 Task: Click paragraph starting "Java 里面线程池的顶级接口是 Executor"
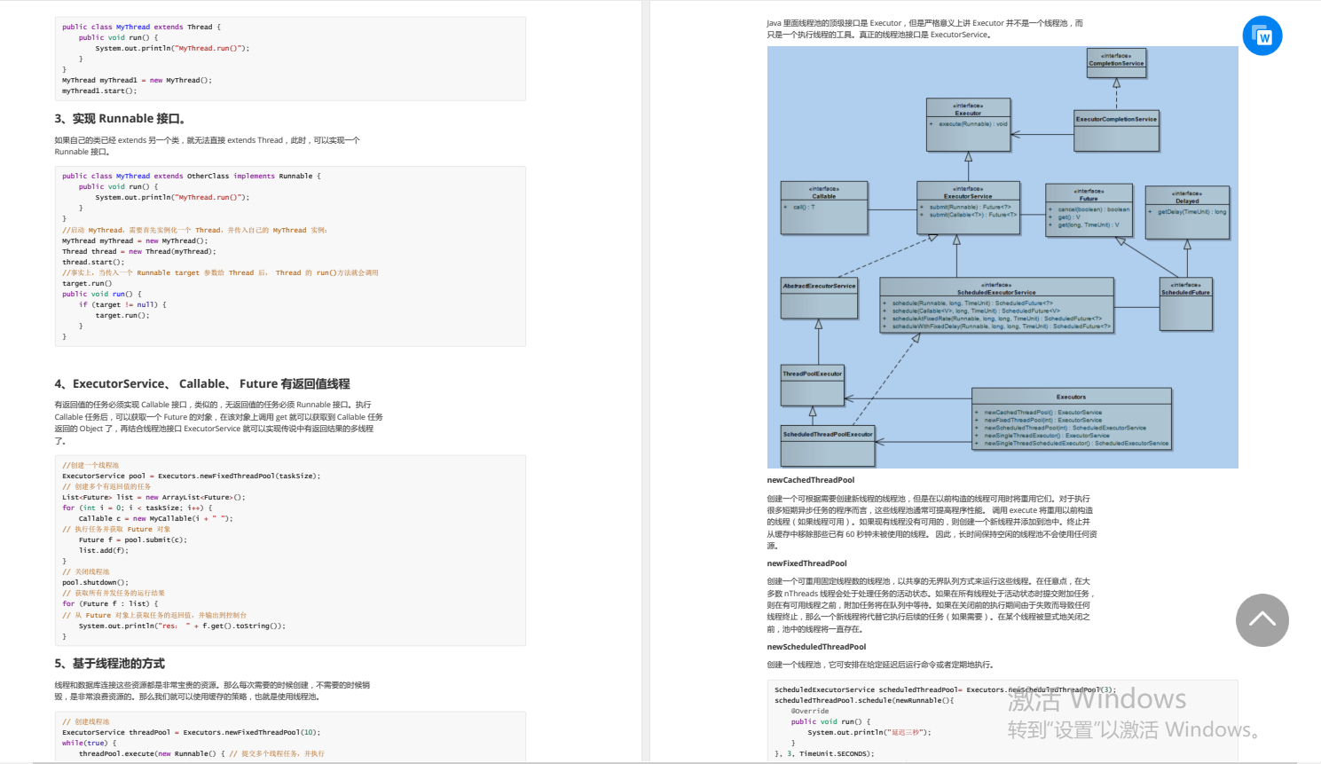925,29
